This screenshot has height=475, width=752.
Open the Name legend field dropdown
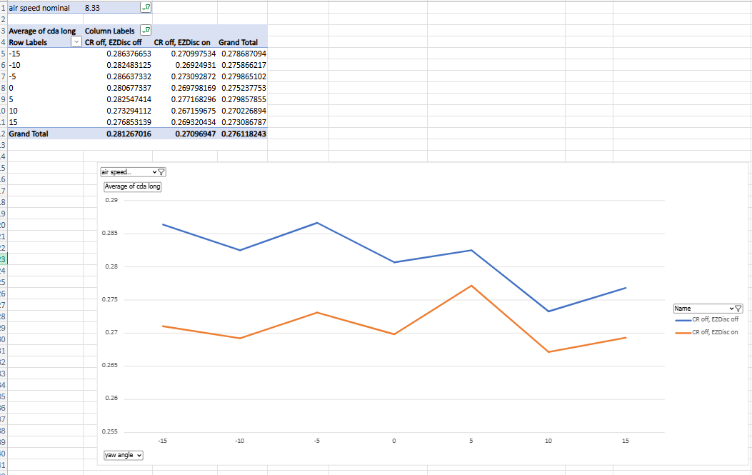(x=708, y=309)
